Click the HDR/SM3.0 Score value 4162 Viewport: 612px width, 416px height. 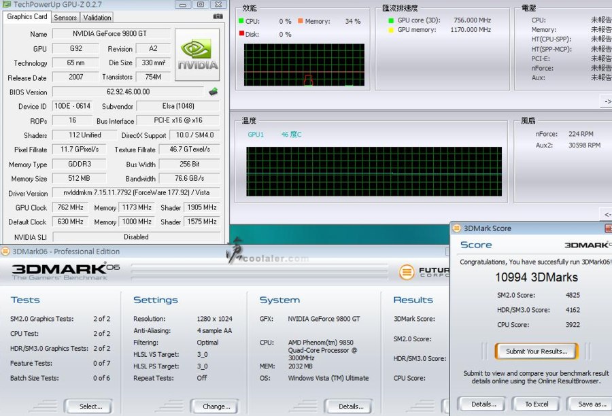pos(573,310)
